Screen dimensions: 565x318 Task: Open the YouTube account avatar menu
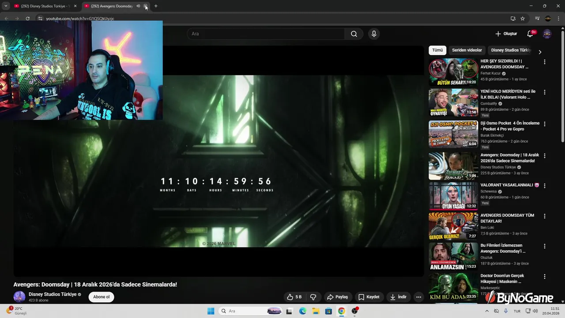[547, 34]
